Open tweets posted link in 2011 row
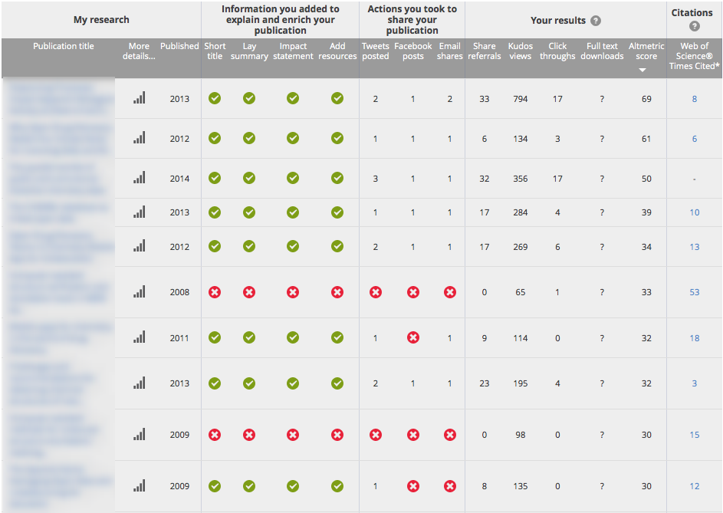This screenshot has height=513, width=723. tap(375, 338)
